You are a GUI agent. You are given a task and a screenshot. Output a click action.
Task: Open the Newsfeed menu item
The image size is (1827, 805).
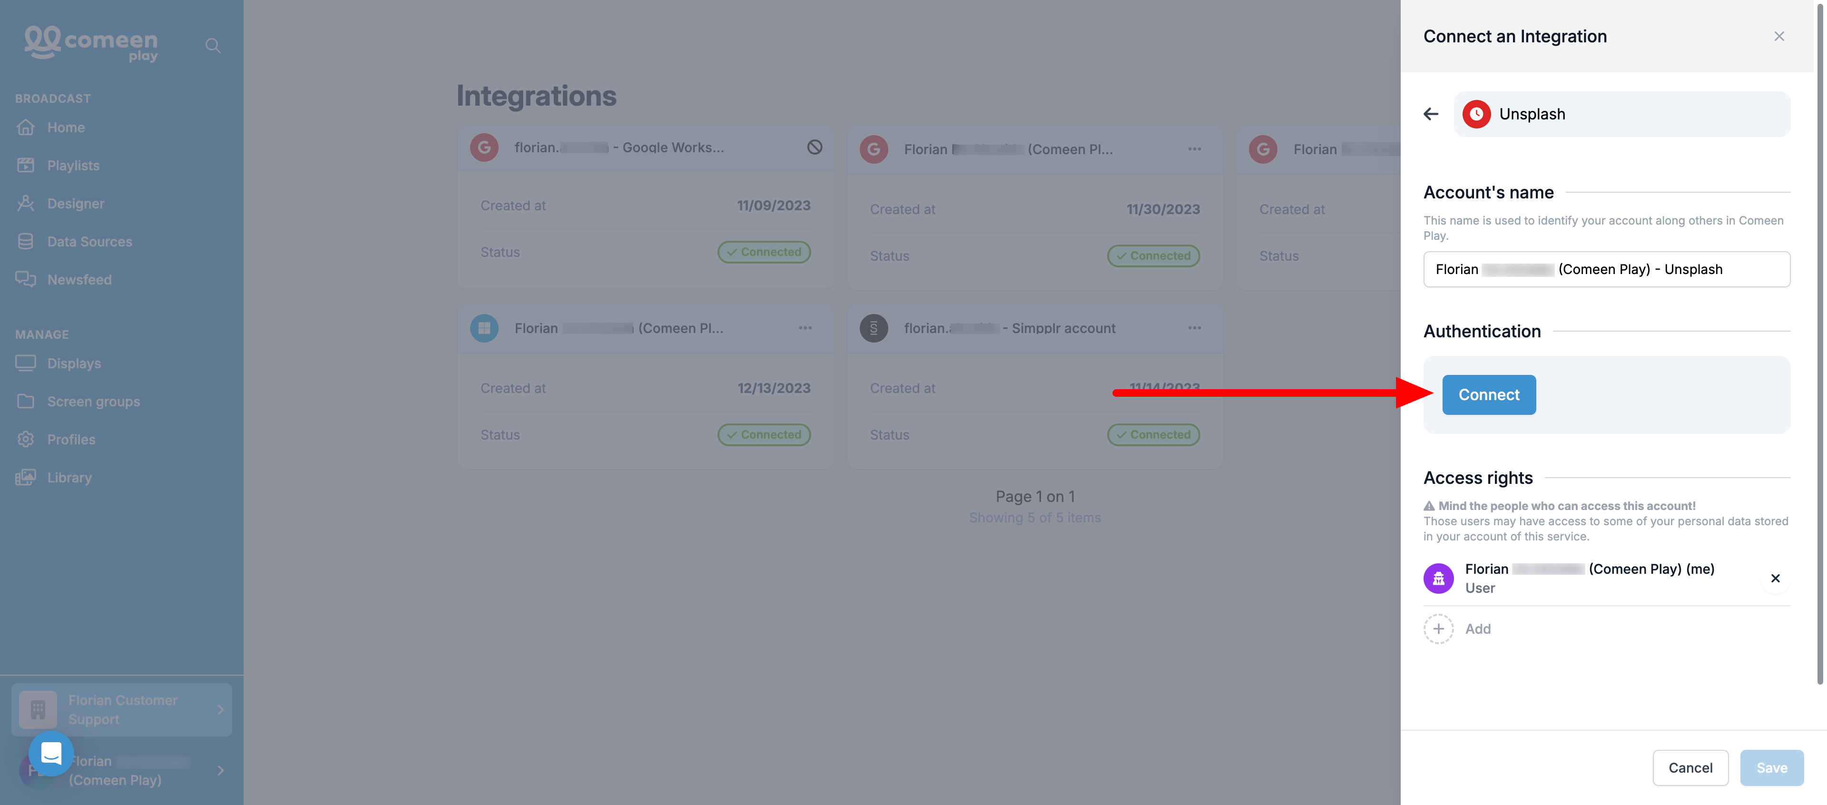(x=79, y=279)
